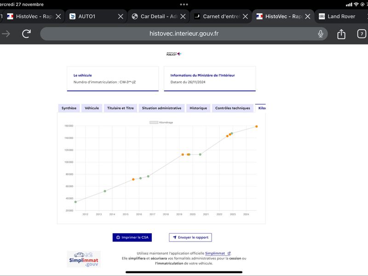Click the green data point near 2023 at 147000
This screenshot has height=276, width=368.
[232, 133]
